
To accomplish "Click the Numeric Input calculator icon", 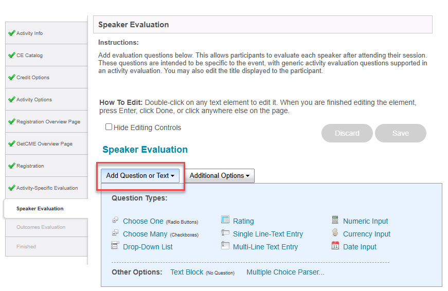I will [x=335, y=220].
